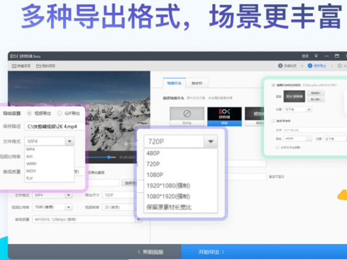Image resolution: width=347 pixels, height=260 pixels.
Task: Select the 无片头 no-intro thumbnail
Action: pos(187,116)
